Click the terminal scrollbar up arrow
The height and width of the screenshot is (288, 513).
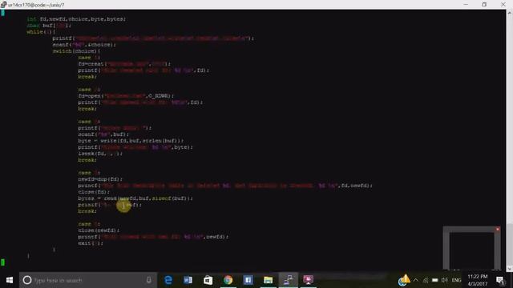pyautogui.click(x=510, y=13)
